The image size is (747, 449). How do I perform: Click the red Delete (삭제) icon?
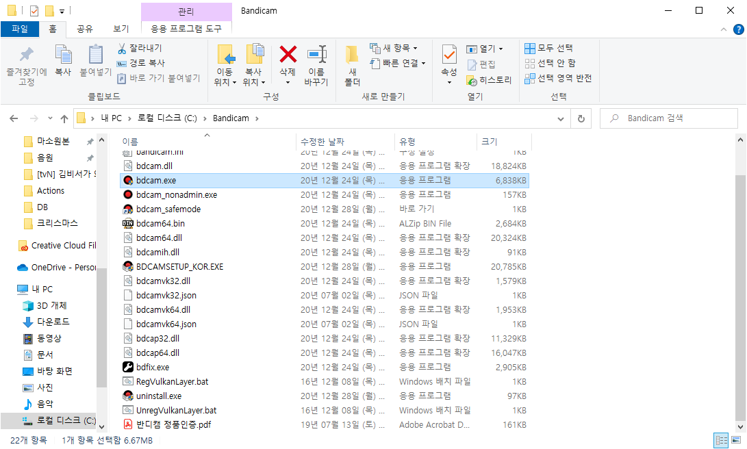click(288, 54)
